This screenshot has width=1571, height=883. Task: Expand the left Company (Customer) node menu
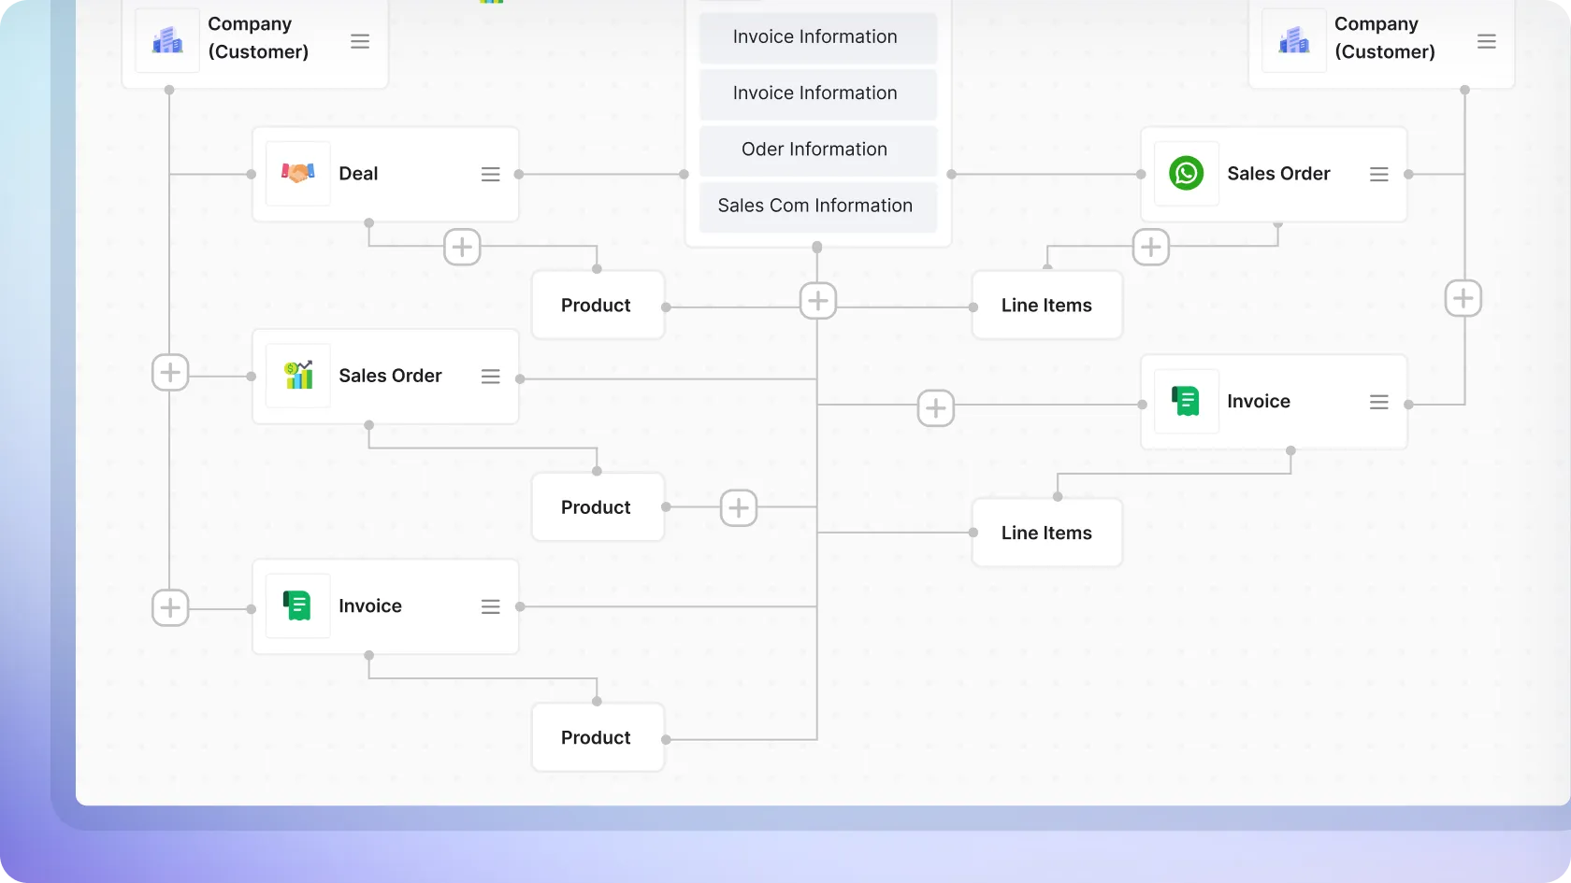tap(360, 42)
